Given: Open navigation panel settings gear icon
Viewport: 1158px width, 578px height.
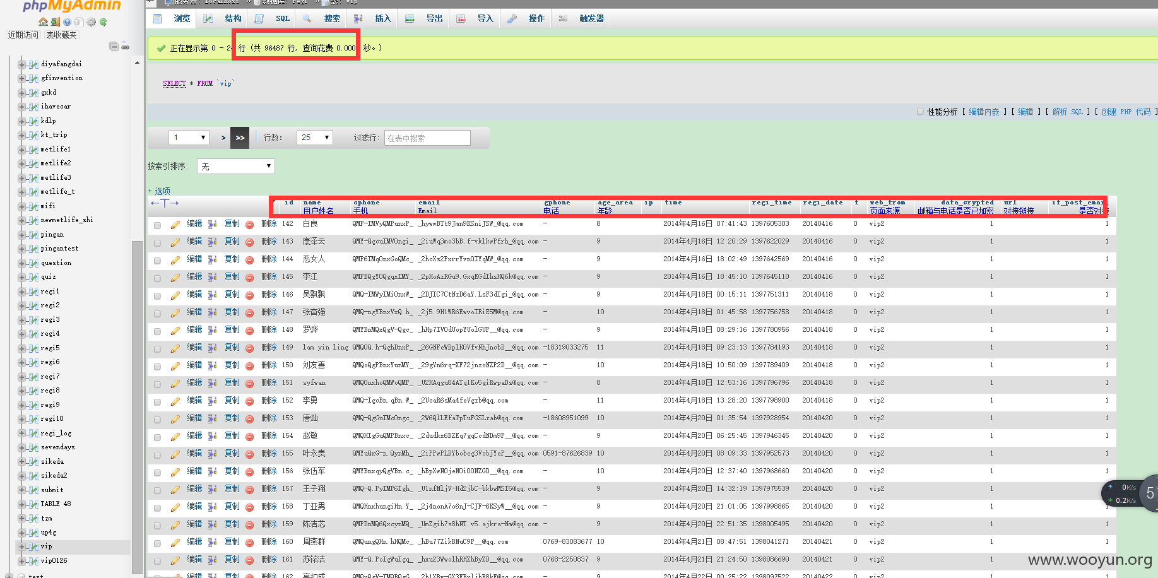Looking at the screenshot, I should (92, 22).
